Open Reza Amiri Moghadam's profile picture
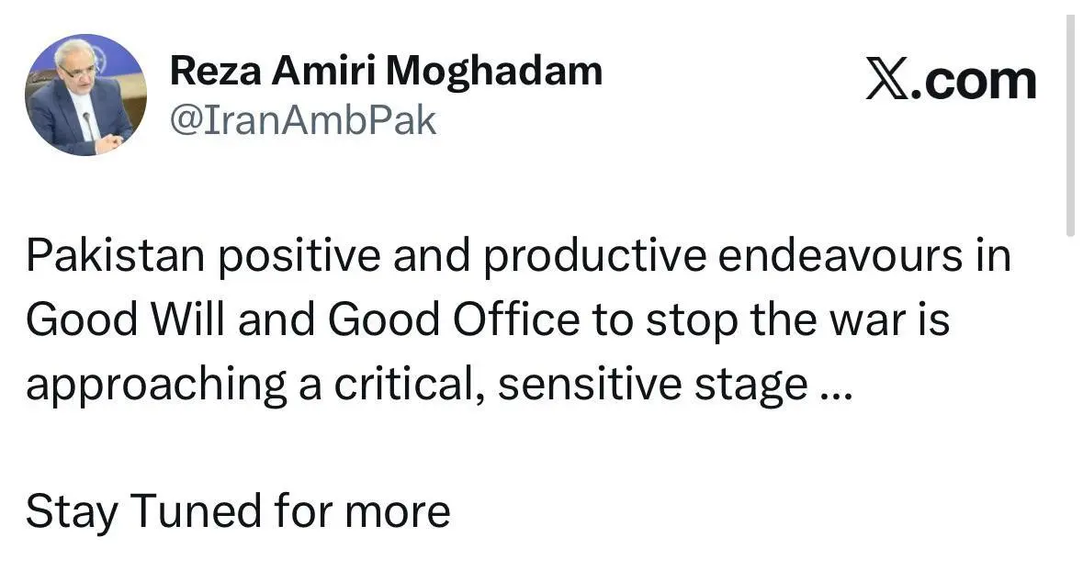The height and width of the screenshot is (571, 1083). click(85, 95)
